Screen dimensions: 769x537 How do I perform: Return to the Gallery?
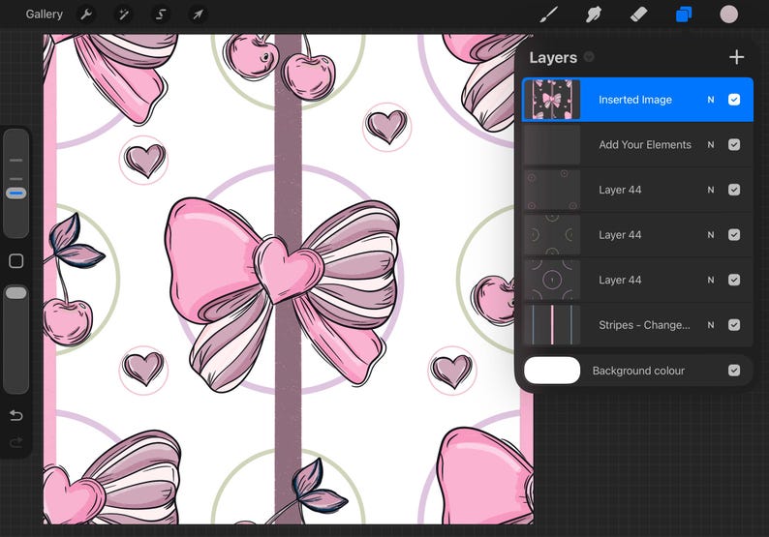[45, 15]
